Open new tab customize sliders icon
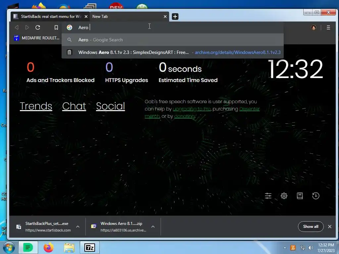This screenshot has height=254, width=339. point(268,196)
